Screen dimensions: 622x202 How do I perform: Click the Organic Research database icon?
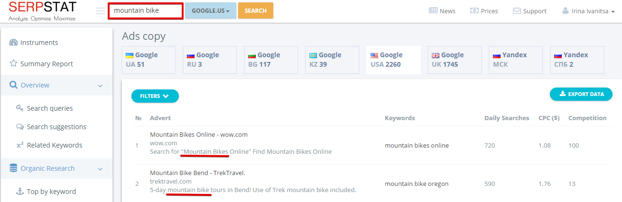(x=13, y=168)
